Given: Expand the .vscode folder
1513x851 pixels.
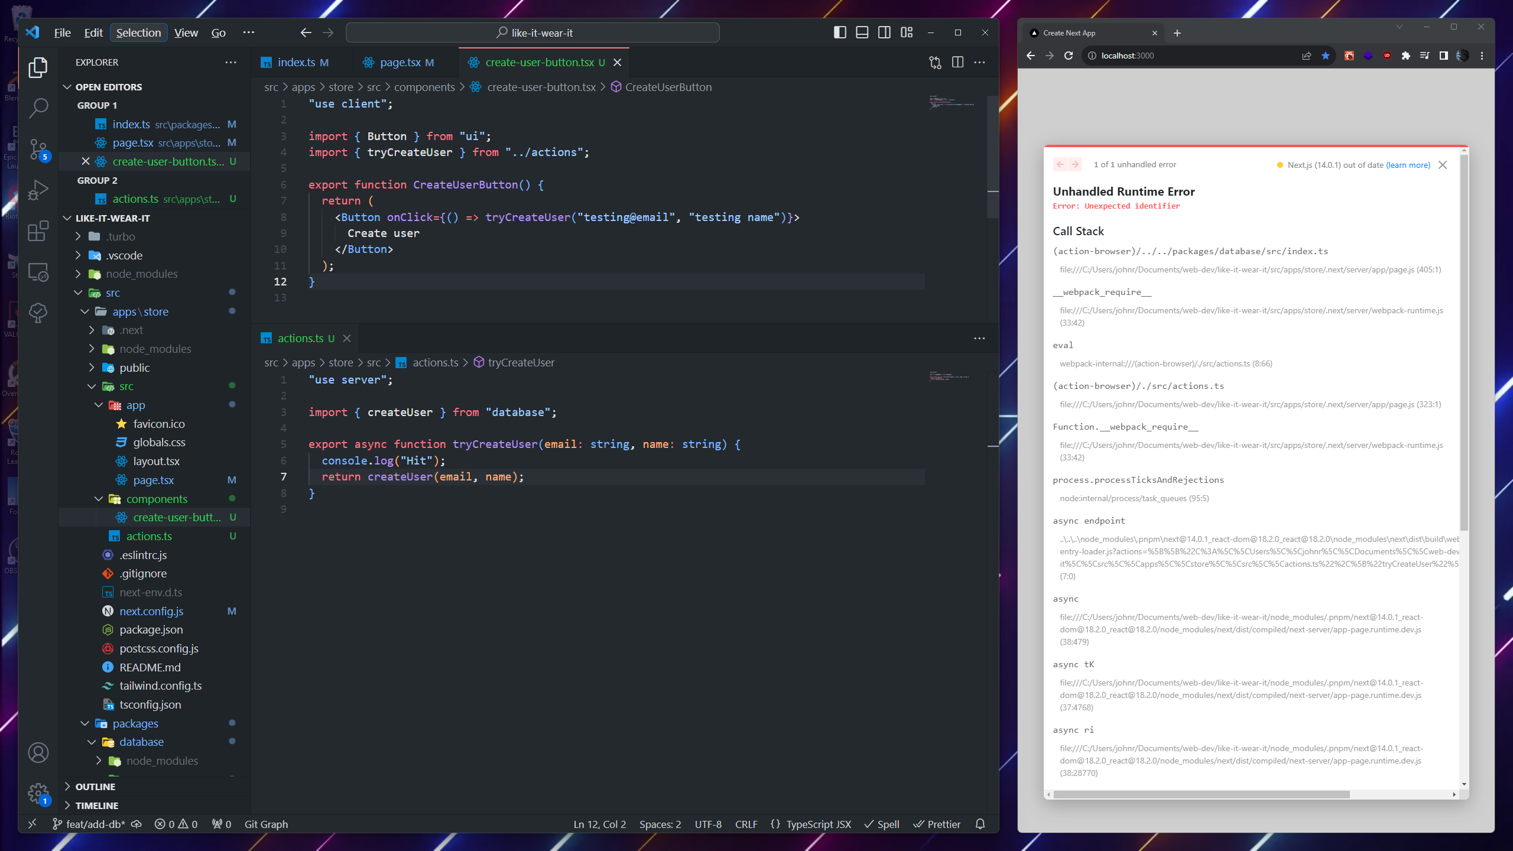Looking at the screenshot, I should coord(124,255).
